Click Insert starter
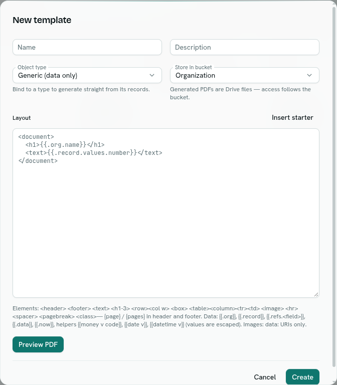 292,118
